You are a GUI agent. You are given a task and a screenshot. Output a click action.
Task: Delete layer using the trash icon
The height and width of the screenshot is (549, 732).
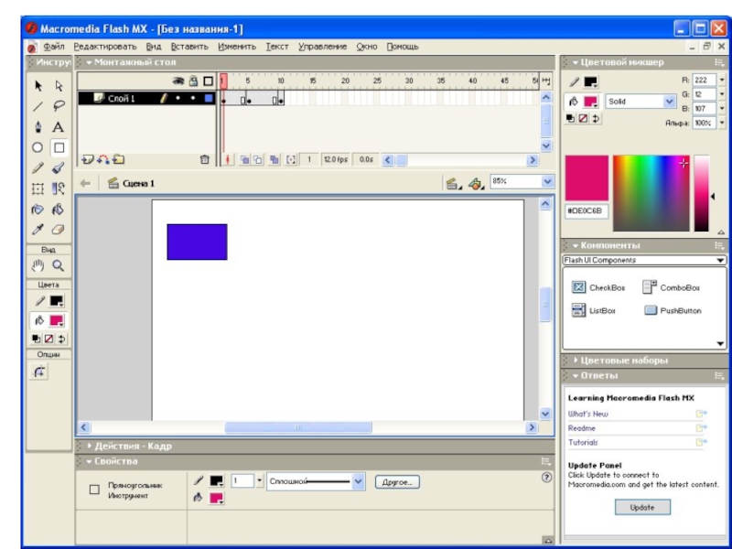tap(205, 159)
